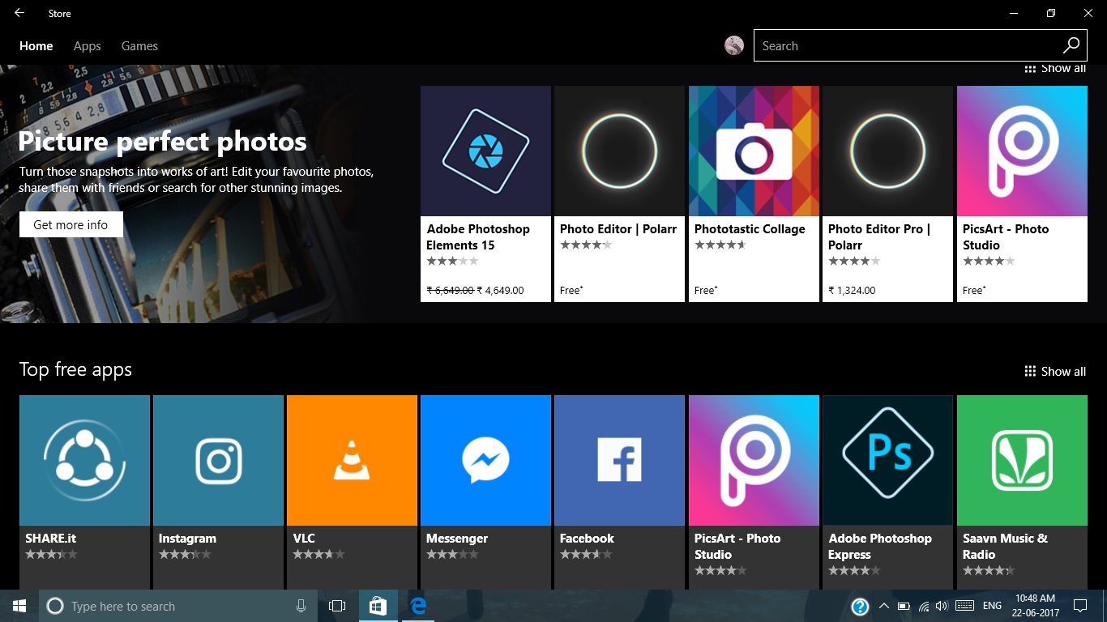Open PicsArt icon in Picture perfect photos row
The width and height of the screenshot is (1107, 622).
pyautogui.click(x=1022, y=151)
